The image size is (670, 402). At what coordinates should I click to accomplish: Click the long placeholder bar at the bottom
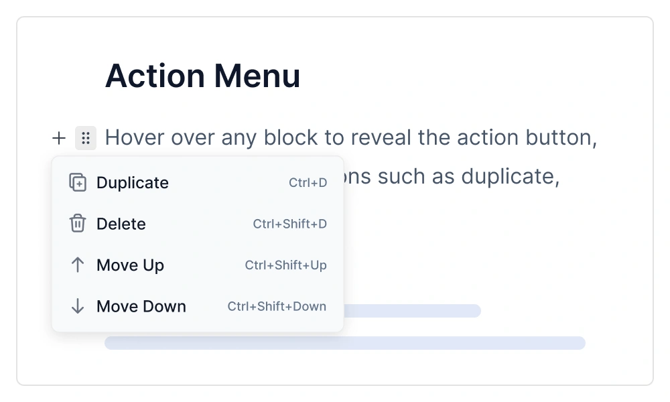pos(344,342)
